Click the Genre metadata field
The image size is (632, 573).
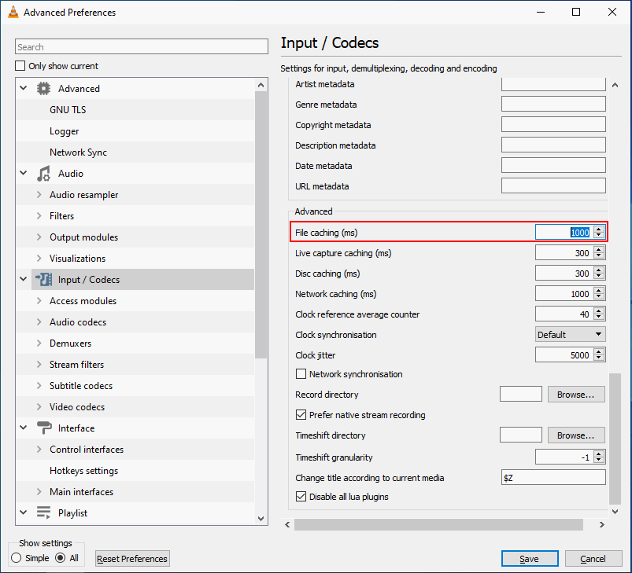click(553, 104)
